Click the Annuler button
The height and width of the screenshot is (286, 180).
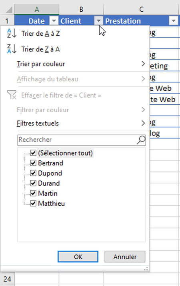pos(125,257)
